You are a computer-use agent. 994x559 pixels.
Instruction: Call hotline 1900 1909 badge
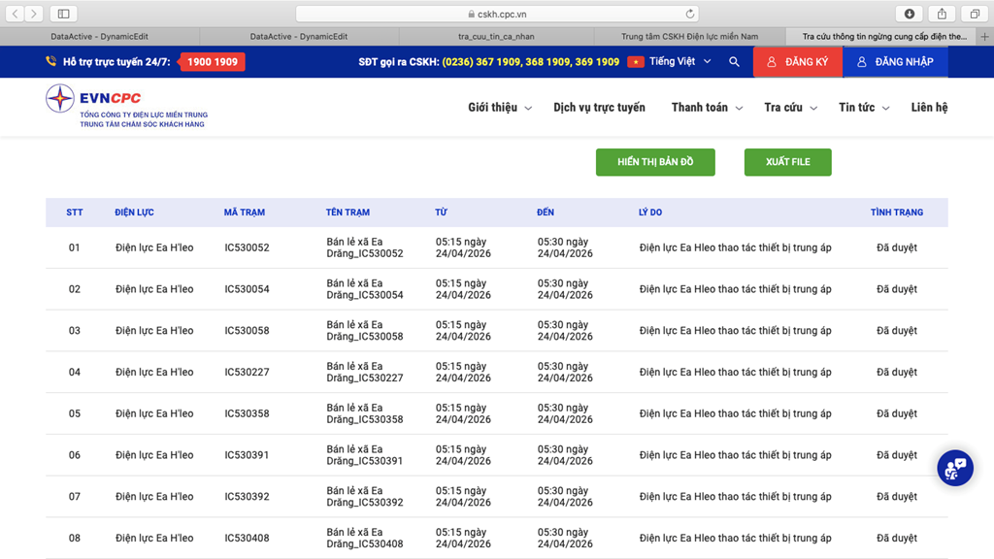tap(213, 62)
